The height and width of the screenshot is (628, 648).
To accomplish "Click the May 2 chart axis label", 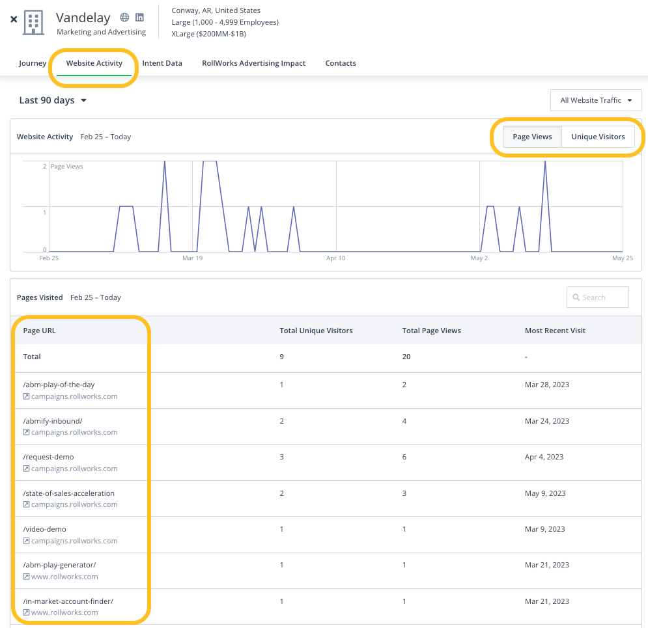I will click(x=479, y=258).
